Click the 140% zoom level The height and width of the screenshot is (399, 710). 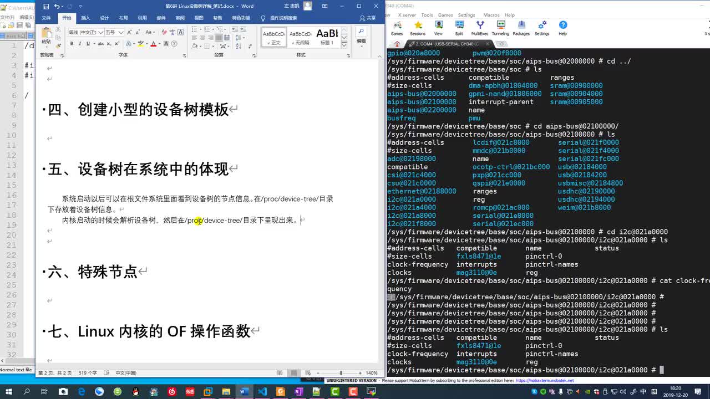372,373
